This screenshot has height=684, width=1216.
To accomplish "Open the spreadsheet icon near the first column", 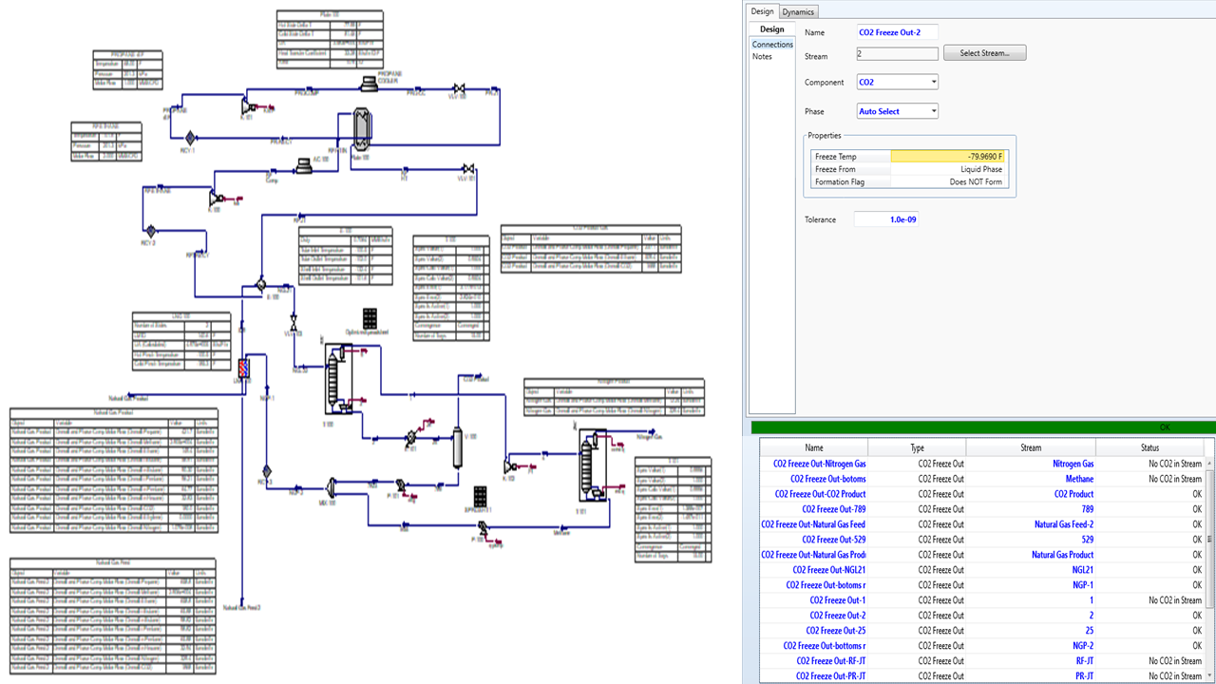I will [x=370, y=316].
